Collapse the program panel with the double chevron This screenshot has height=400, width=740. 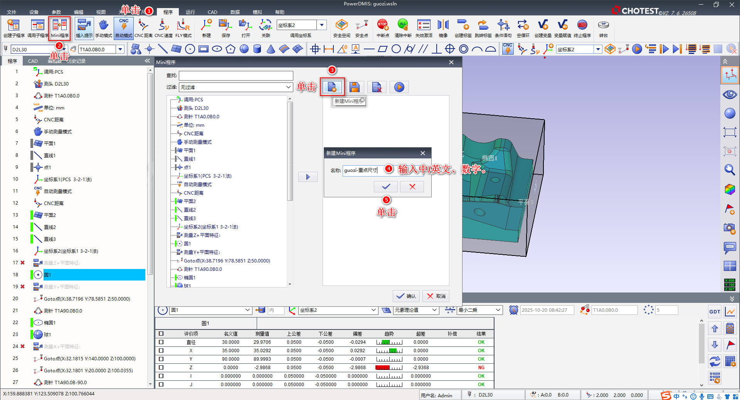coord(147,61)
